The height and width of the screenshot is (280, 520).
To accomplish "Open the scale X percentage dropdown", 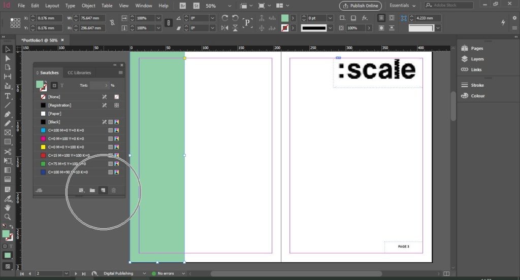I will point(158,18).
